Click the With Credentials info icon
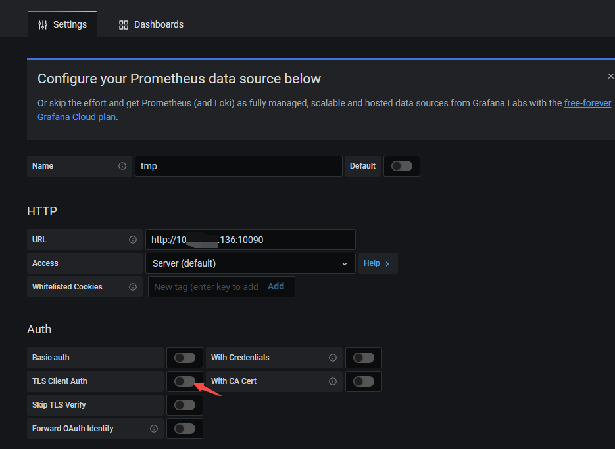Image resolution: width=615 pixels, height=449 pixels. pos(333,358)
